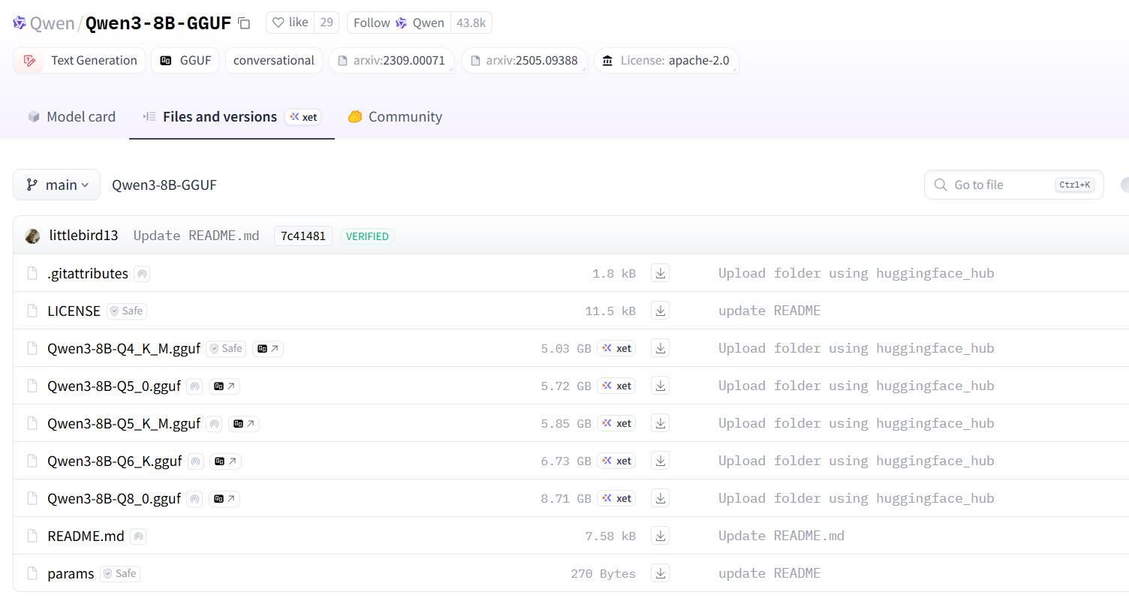Copy the model name with the copy icon
The height and width of the screenshot is (601, 1129).
[244, 23]
